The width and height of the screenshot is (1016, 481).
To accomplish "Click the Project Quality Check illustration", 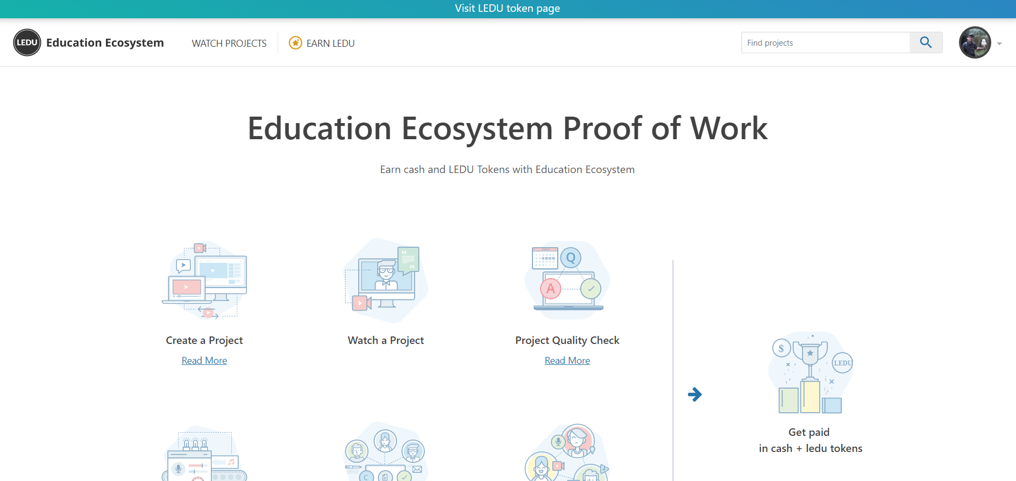I will point(567,280).
